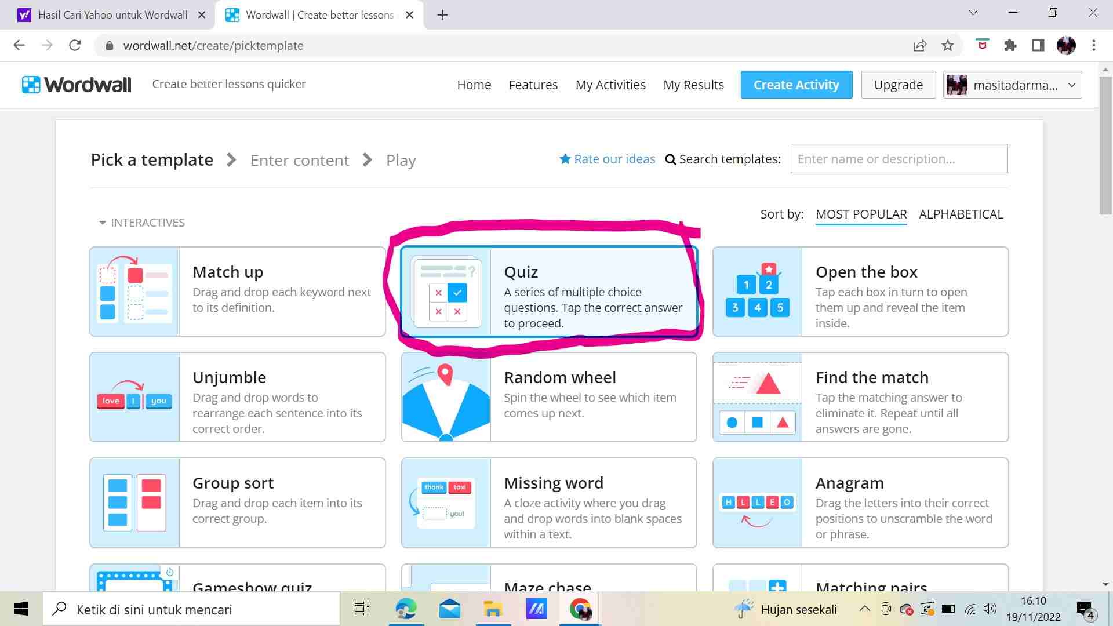Open the masitadarma account dropdown
The image size is (1113, 626).
(x=1012, y=85)
